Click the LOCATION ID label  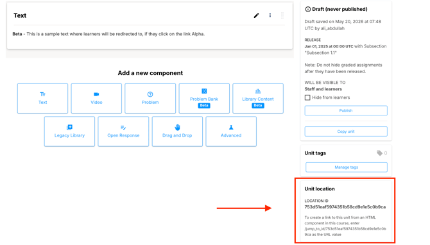[316, 201]
